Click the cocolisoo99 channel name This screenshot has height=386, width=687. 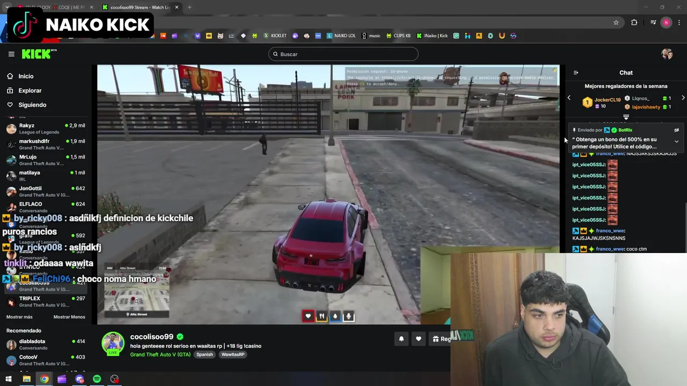pos(151,337)
